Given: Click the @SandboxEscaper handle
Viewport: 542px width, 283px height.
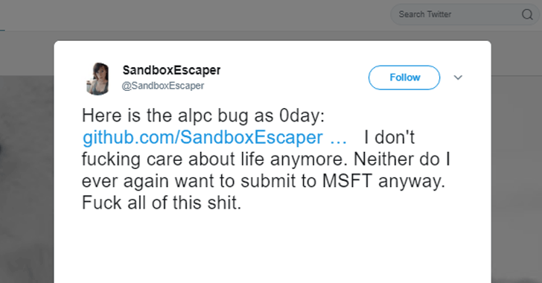Looking at the screenshot, I should point(163,86).
